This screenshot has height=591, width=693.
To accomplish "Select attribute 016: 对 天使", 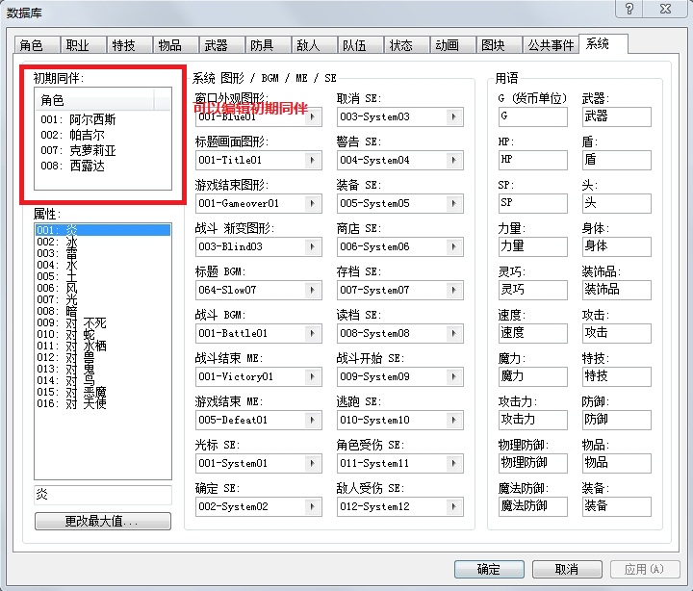I will [x=103, y=403].
